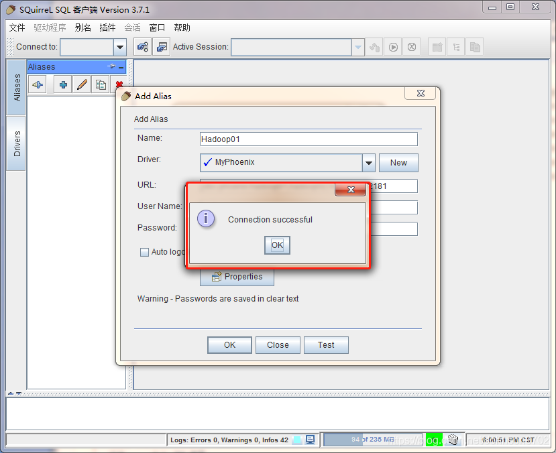Click the 驱动程序 menu
The image size is (556, 453).
coord(50,27)
